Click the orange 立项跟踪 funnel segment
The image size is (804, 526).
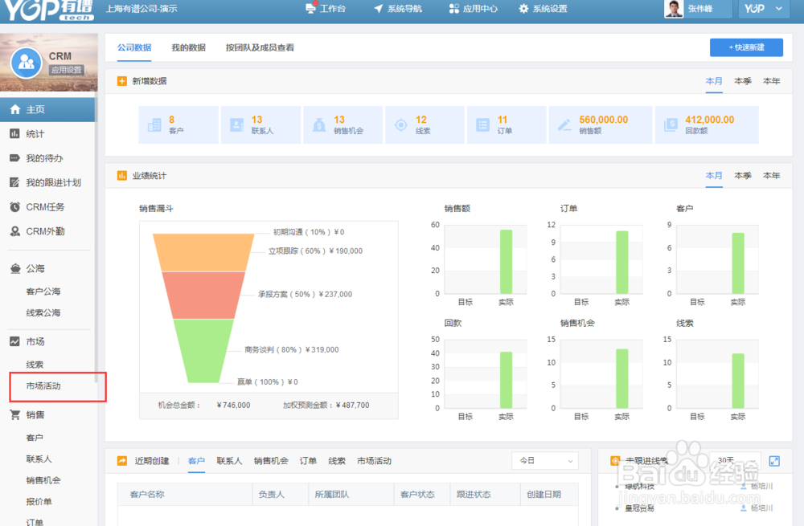click(x=203, y=252)
